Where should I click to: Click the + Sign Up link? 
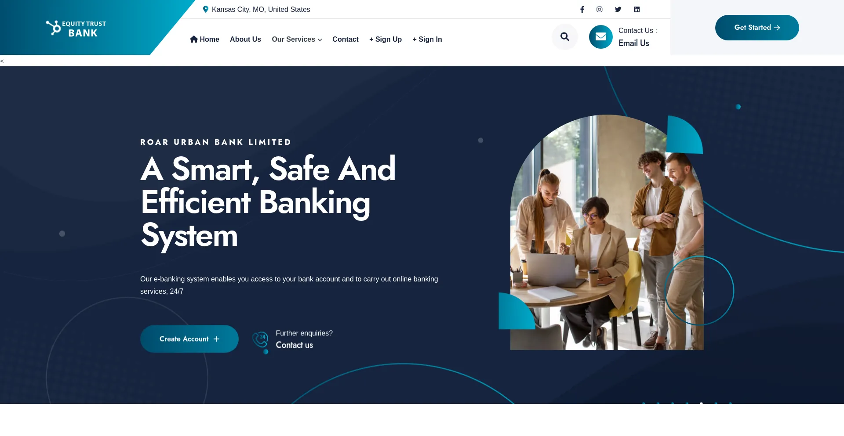[386, 40]
